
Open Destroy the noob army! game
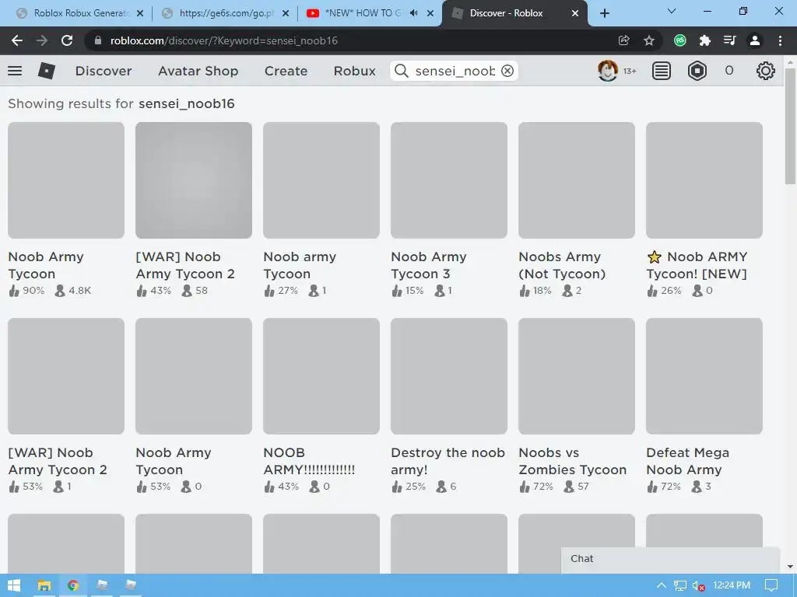coord(449,406)
